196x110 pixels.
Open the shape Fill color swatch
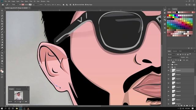point(23,5)
